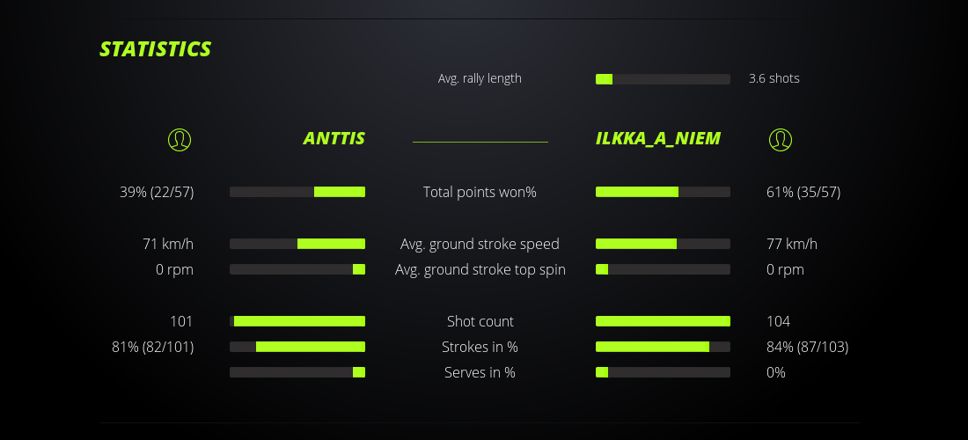Click ANTTIS's ground stroke speed bar
This screenshot has width=968, height=440.
click(x=297, y=244)
